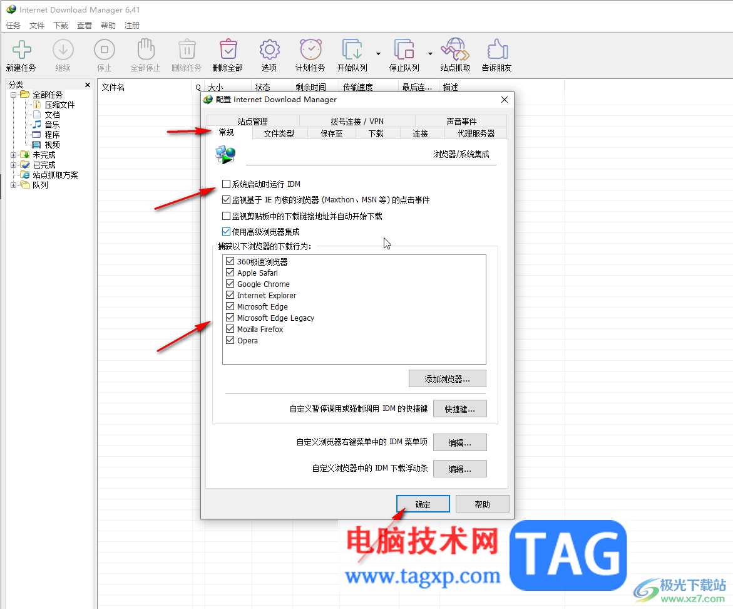Open 选项 (options) gear icon
Screen dimensions: 733x609
tap(269, 49)
